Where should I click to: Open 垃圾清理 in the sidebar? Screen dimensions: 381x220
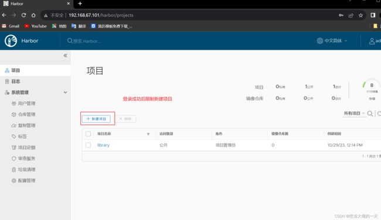coord(23,169)
